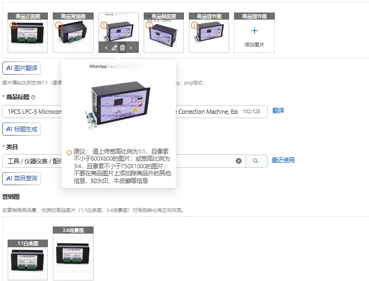Select the 商品正面图 thumbnail
This screenshot has width=369, height=281.
[28, 33]
